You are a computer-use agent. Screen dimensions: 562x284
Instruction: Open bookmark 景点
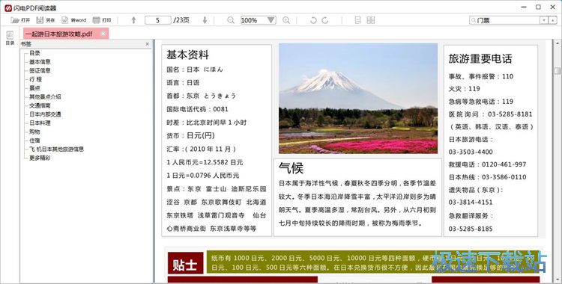tap(34, 88)
